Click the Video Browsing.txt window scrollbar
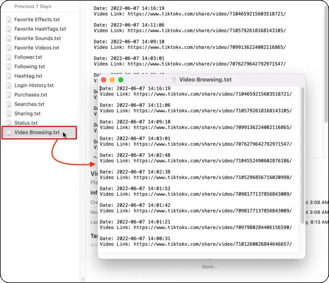This screenshot has width=329, height=283. click(x=302, y=156)
